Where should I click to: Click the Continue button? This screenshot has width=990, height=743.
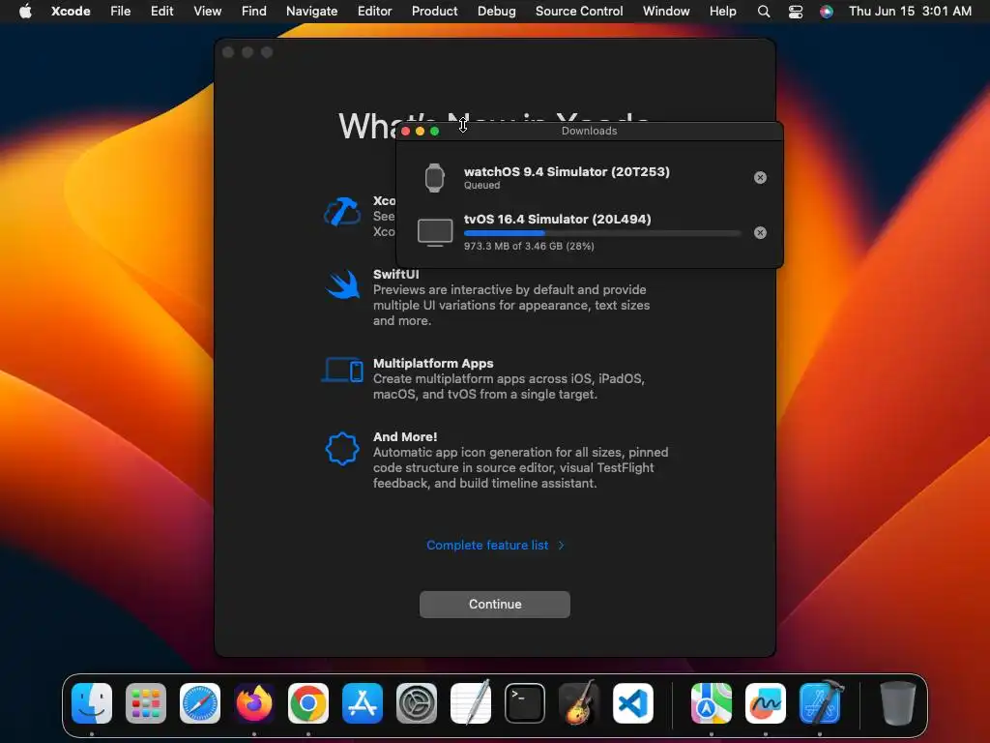point(495,605)
